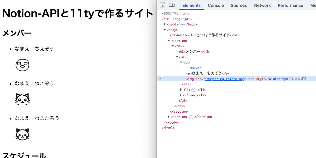Open the Performance tab

[290, 5]
